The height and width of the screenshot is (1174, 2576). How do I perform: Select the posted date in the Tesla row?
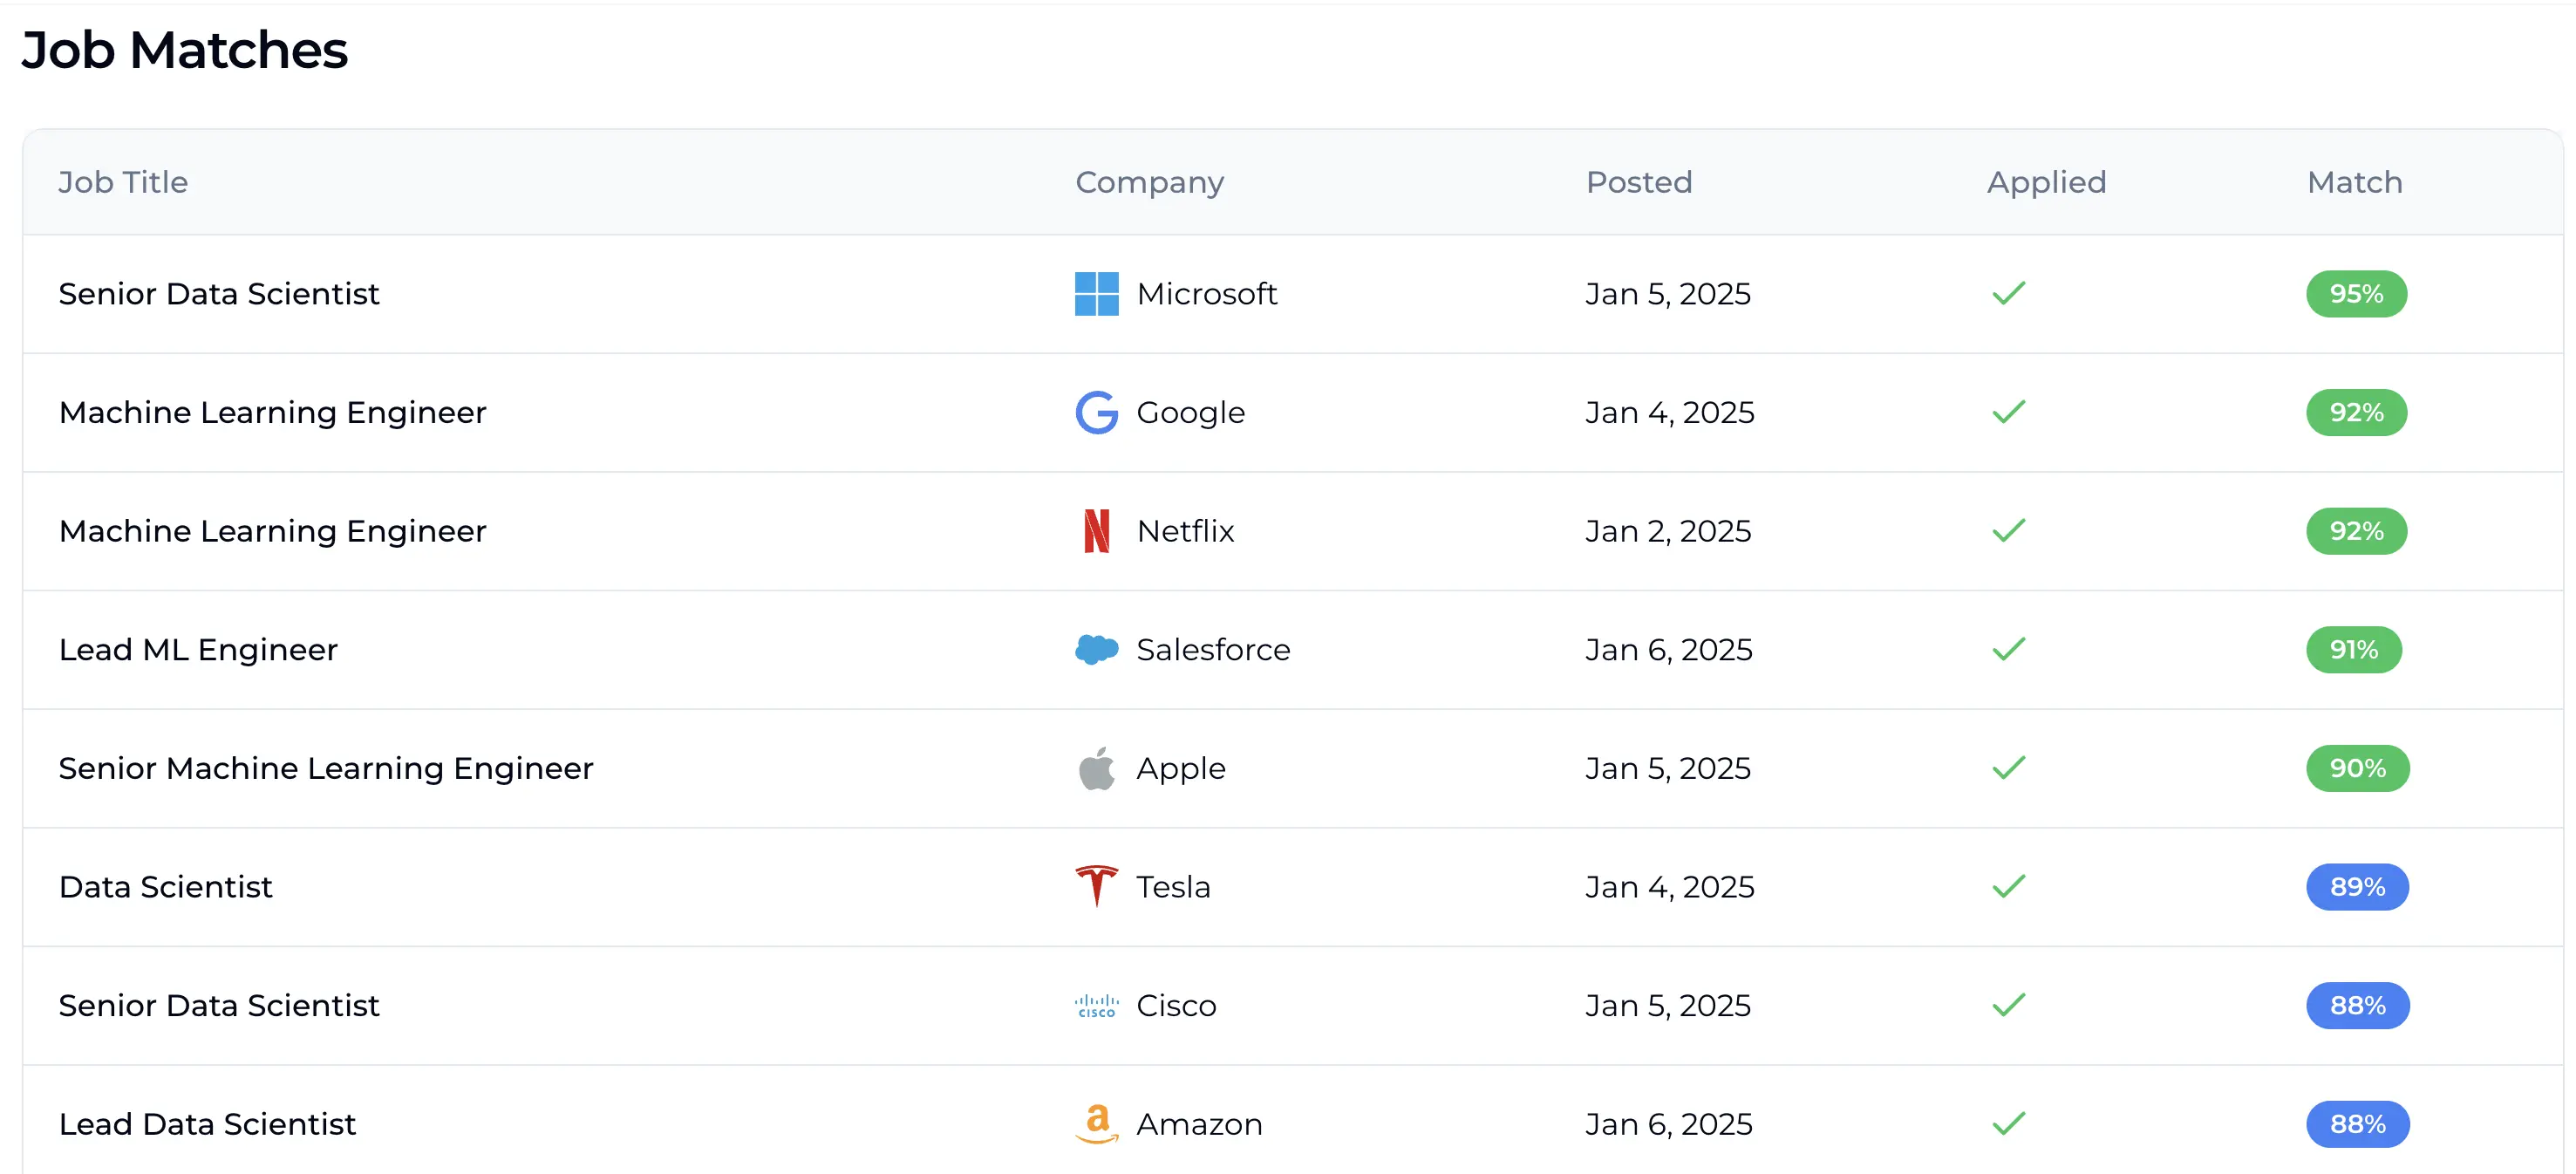point(1670,886)
